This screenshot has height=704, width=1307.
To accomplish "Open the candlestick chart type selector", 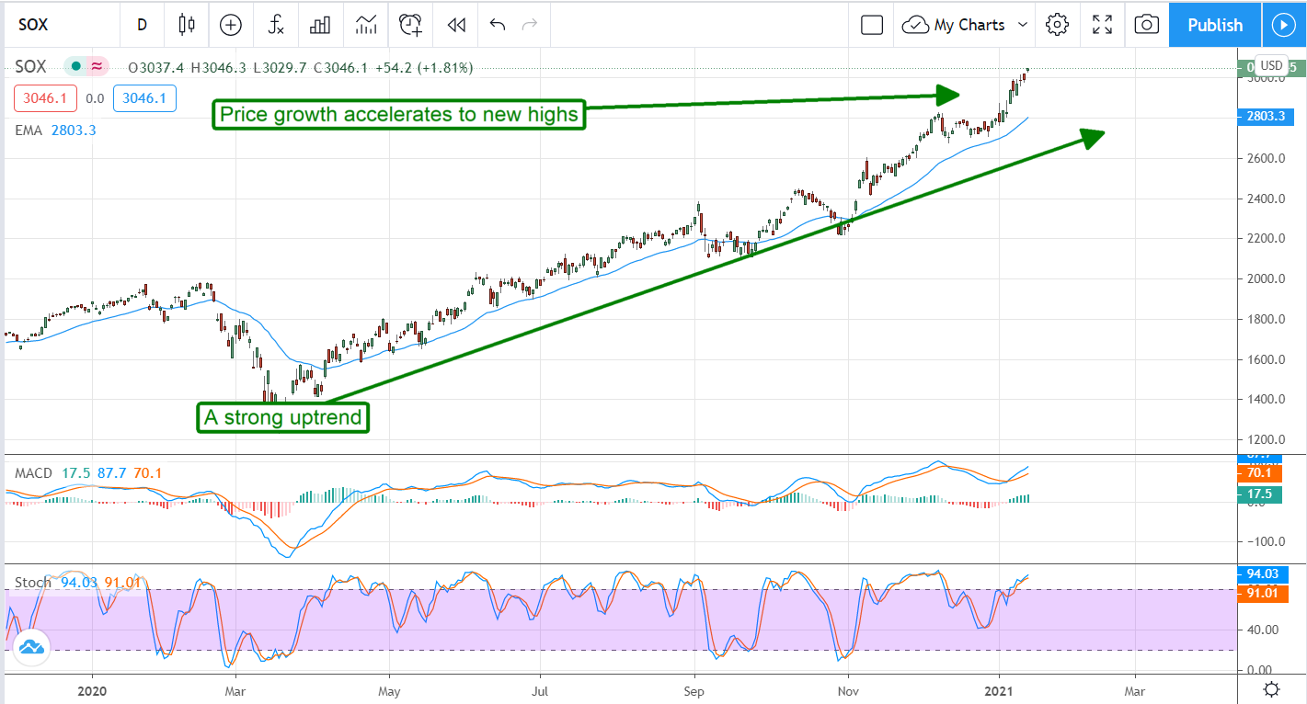I will click(x=187, y=25).
